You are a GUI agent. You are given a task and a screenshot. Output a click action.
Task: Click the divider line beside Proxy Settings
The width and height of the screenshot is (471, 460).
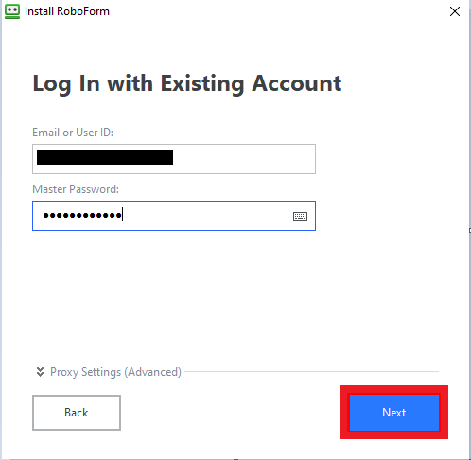(312, 372)
